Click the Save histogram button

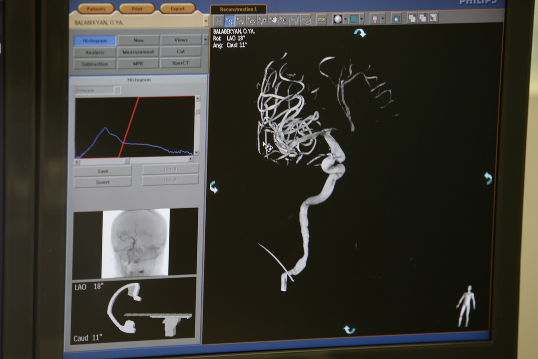point(103,171)
